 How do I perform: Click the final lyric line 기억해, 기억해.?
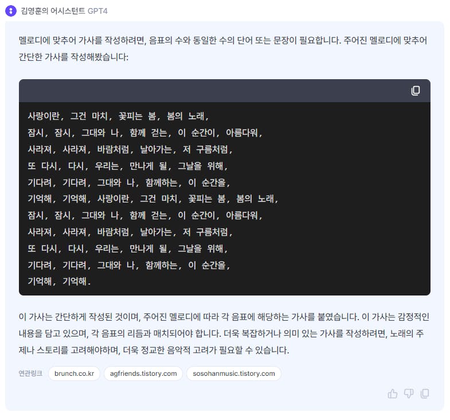pyautogui.click(x=59, y=281)
